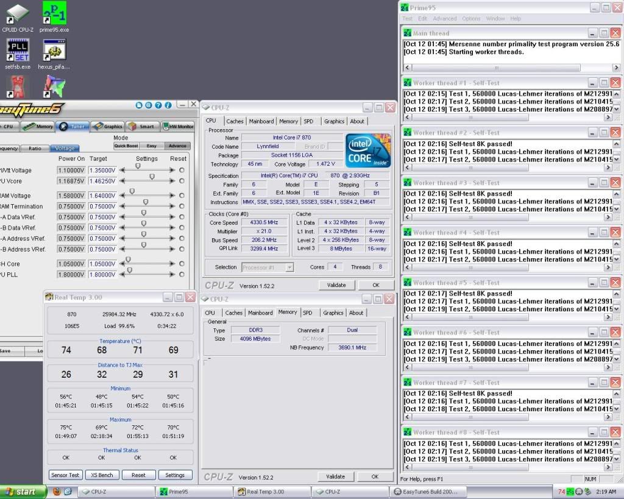Decrease QPI/Vtt Voltage using its left arrow
This screenshot has width=624, height=499.
tap(122, 170)
